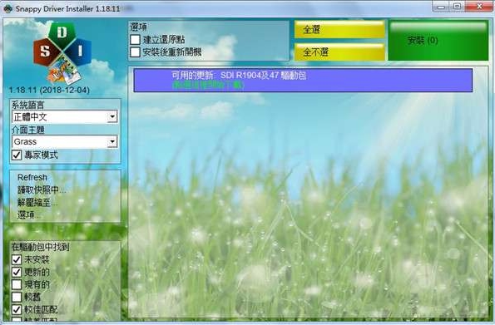Click the SDI hexagon logo

pos(62,53)
